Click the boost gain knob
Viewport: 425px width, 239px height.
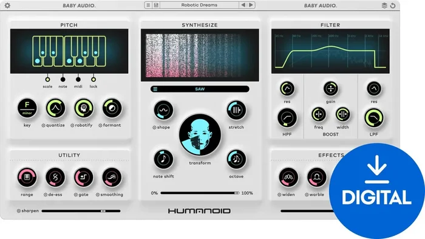[x=331, y=89]
